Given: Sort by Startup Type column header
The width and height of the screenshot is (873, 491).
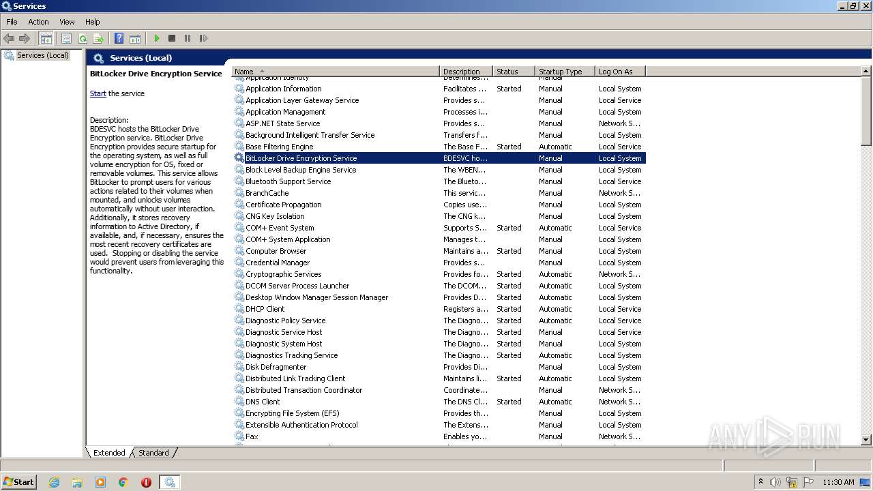Looking at the screenshot, I should point(565,72).
